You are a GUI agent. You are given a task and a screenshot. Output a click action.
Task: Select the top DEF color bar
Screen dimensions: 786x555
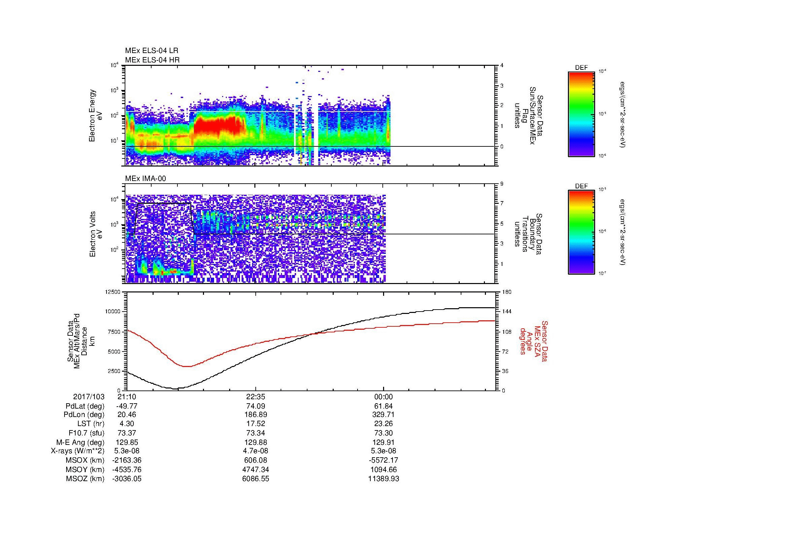click(x=581, y=114)
